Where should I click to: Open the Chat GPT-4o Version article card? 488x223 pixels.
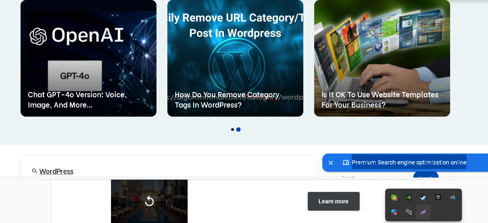pos(88,58)
